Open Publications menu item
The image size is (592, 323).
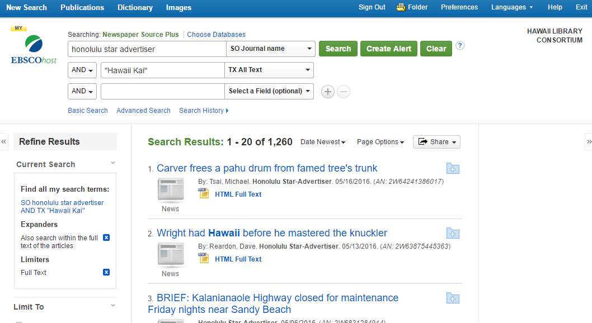[x=82, y=7]
